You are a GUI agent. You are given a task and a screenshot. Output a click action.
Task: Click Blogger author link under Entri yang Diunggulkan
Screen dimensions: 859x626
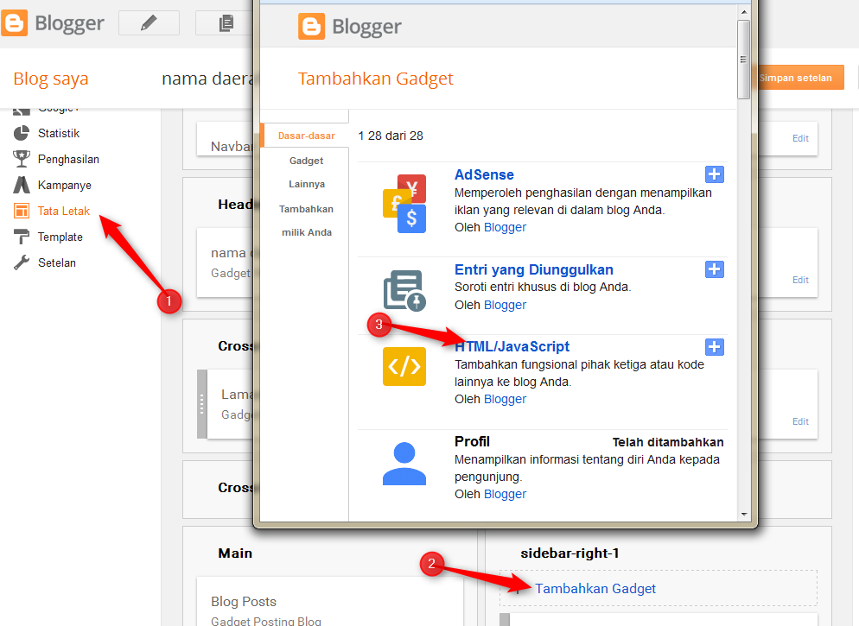[x=505, y=305]
